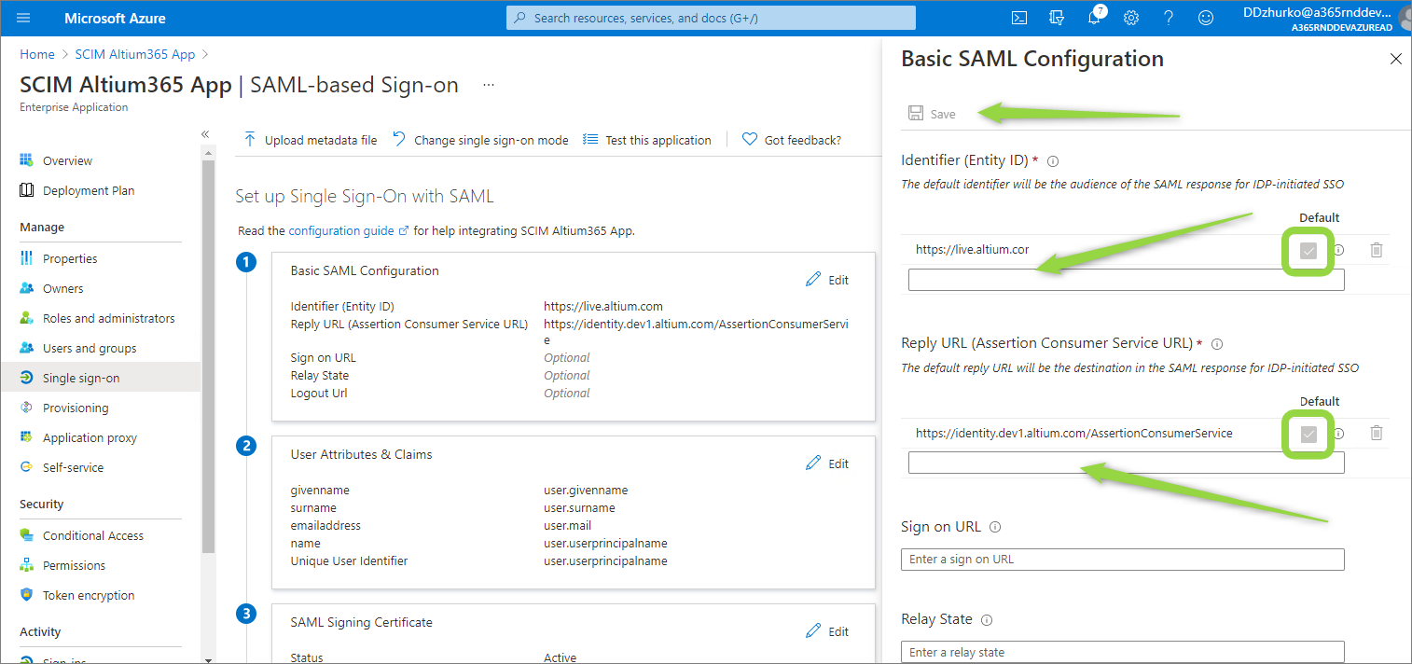Click info icon next to Sign on URL
Screen dimensions: 1412x664
[x=995, y=527]
